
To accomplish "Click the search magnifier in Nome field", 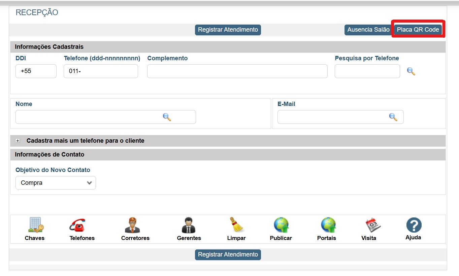I will [167, 117].
